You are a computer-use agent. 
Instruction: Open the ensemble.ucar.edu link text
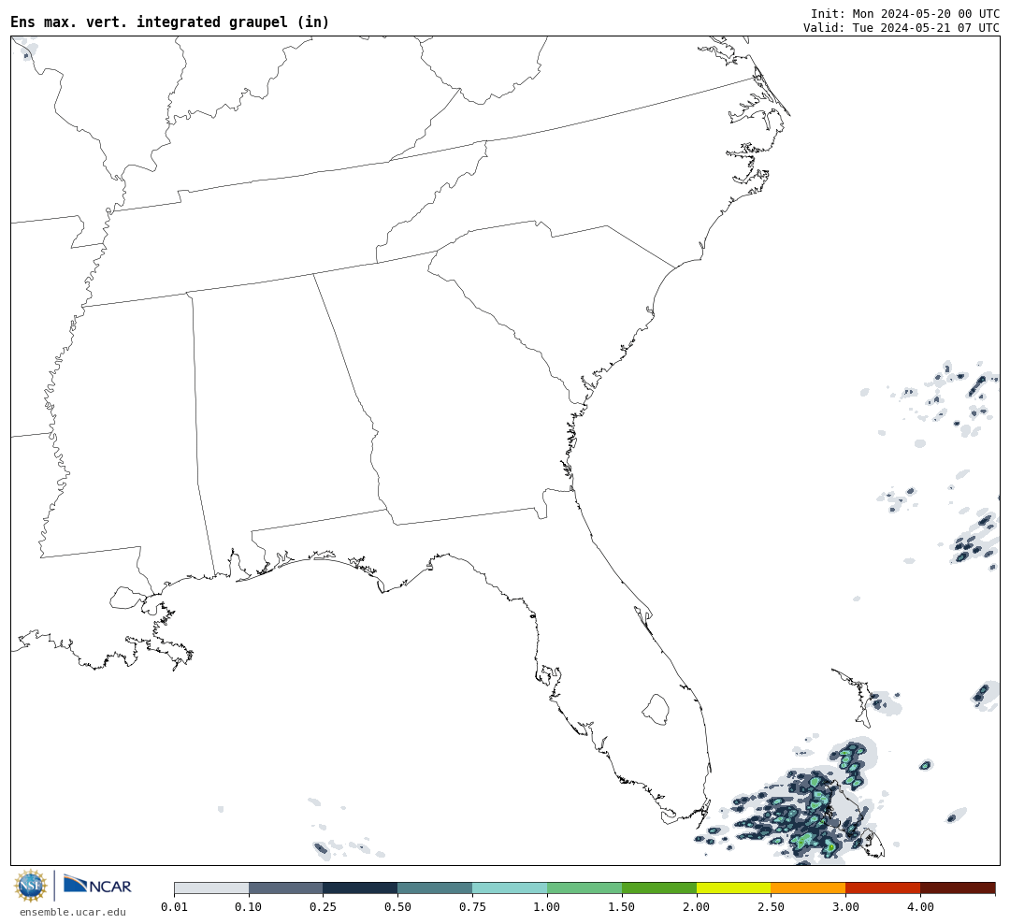(x=73, y=913)
